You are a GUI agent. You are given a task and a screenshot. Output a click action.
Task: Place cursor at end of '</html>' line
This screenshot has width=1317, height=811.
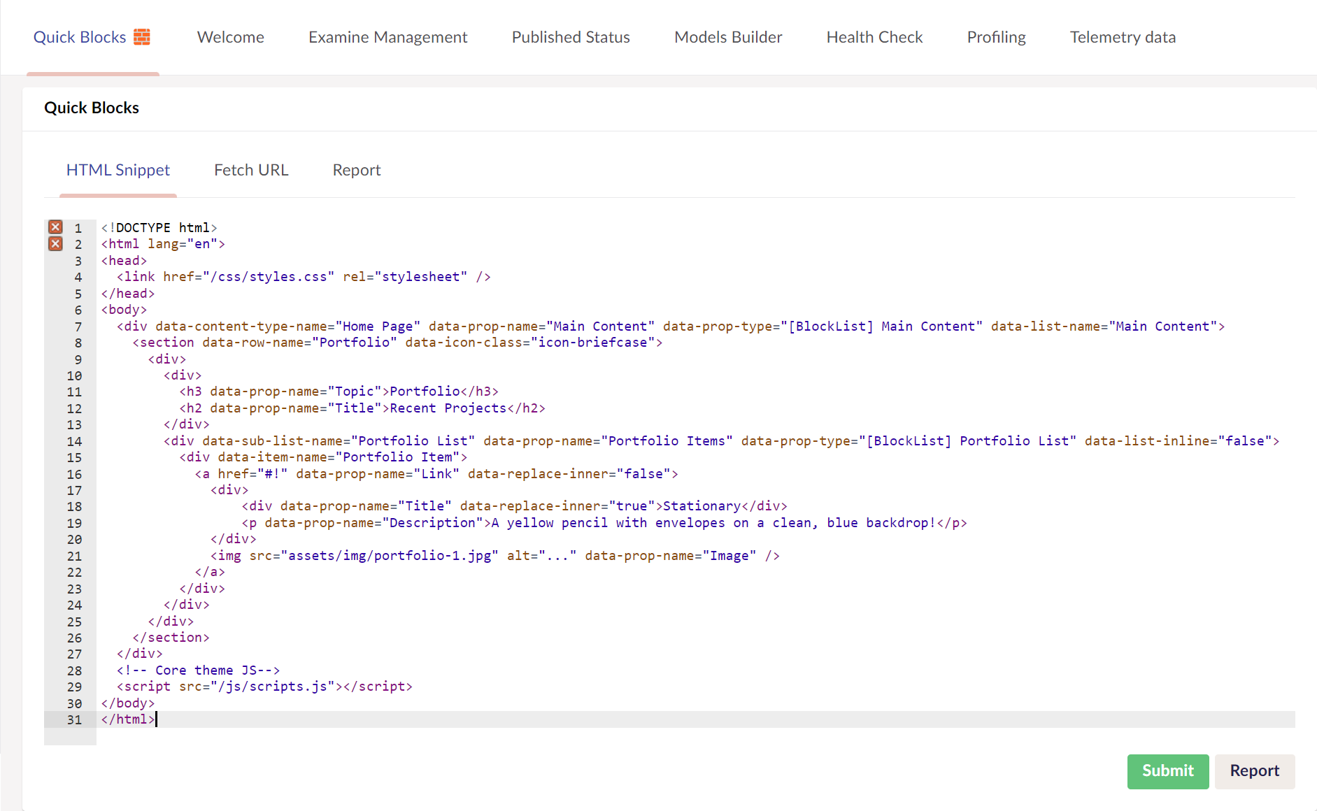[x=156, y=719]
